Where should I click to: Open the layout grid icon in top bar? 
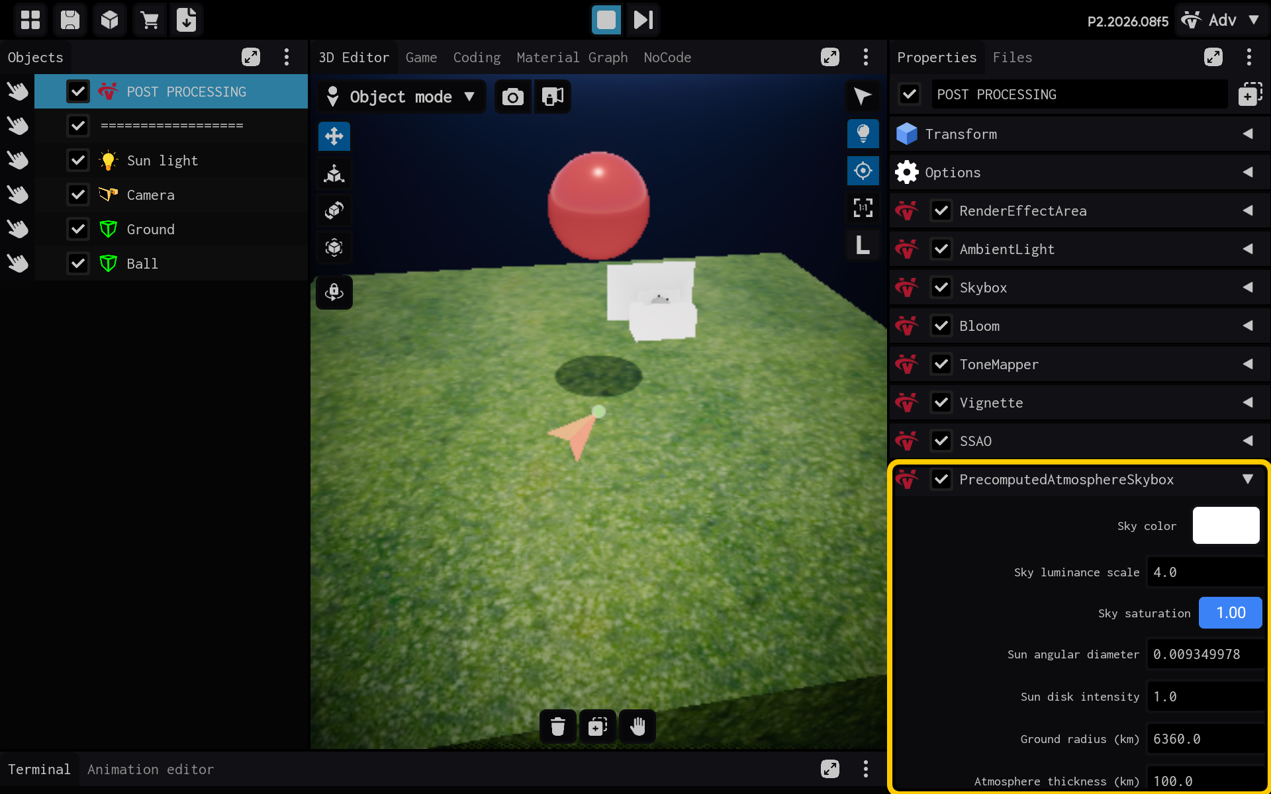pyautogui.click(x=30, y=20)
